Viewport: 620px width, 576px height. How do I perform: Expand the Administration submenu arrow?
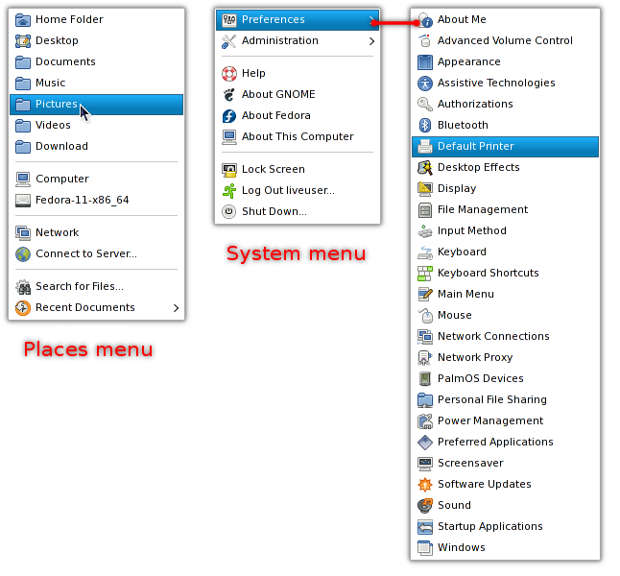coord(371,41)
